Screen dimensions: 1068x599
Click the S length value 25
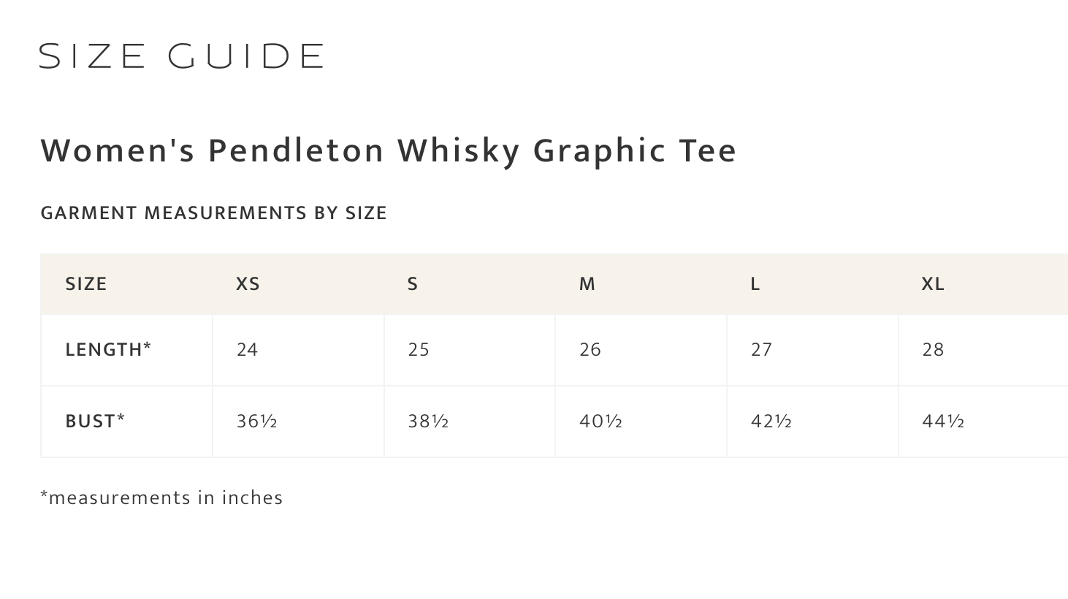(419, 350)
